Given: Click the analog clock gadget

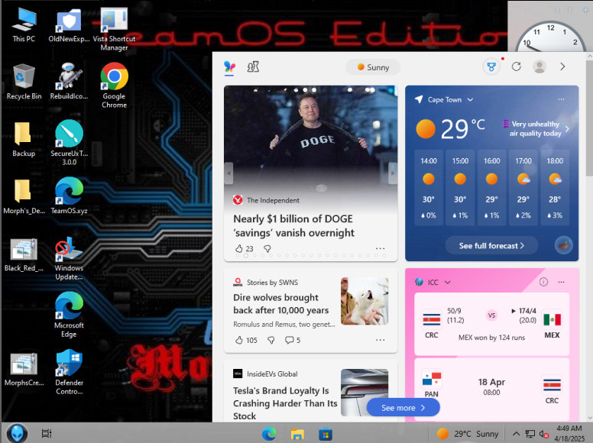Looking at the screenshot, I should pos(550,37).
